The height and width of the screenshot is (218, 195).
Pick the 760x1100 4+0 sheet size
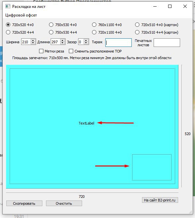(107, 25)
